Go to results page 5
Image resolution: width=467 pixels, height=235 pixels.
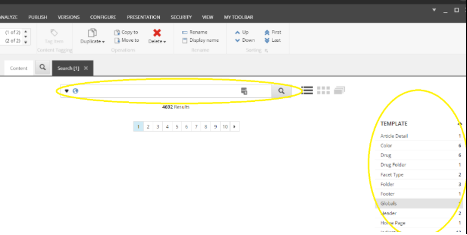(177, 126)
